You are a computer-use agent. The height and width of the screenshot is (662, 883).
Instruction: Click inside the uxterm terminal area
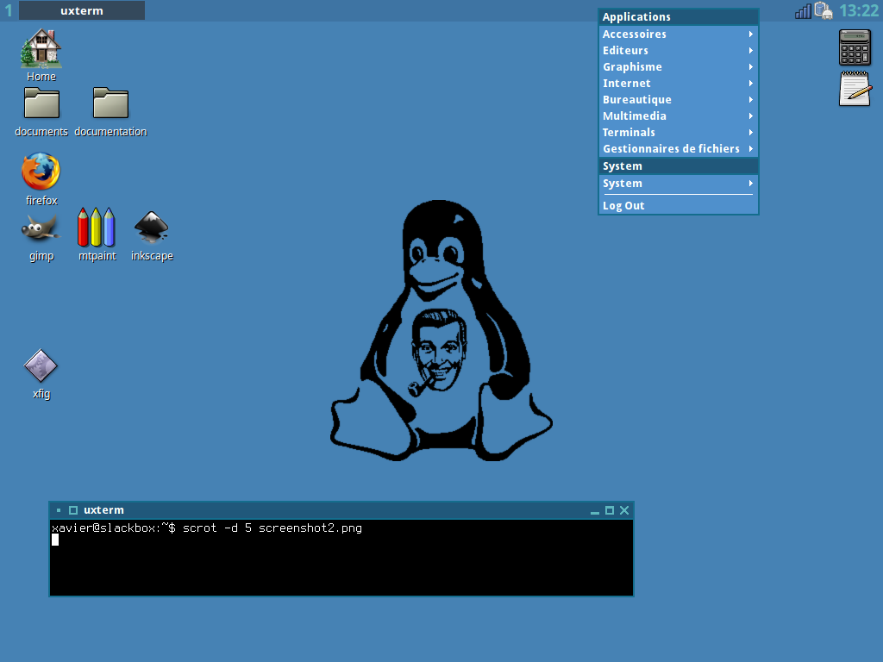coord(341,558)
